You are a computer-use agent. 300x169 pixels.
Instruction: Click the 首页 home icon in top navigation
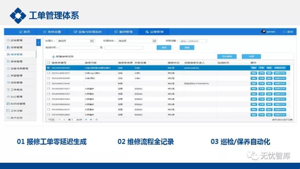point(21,32)
